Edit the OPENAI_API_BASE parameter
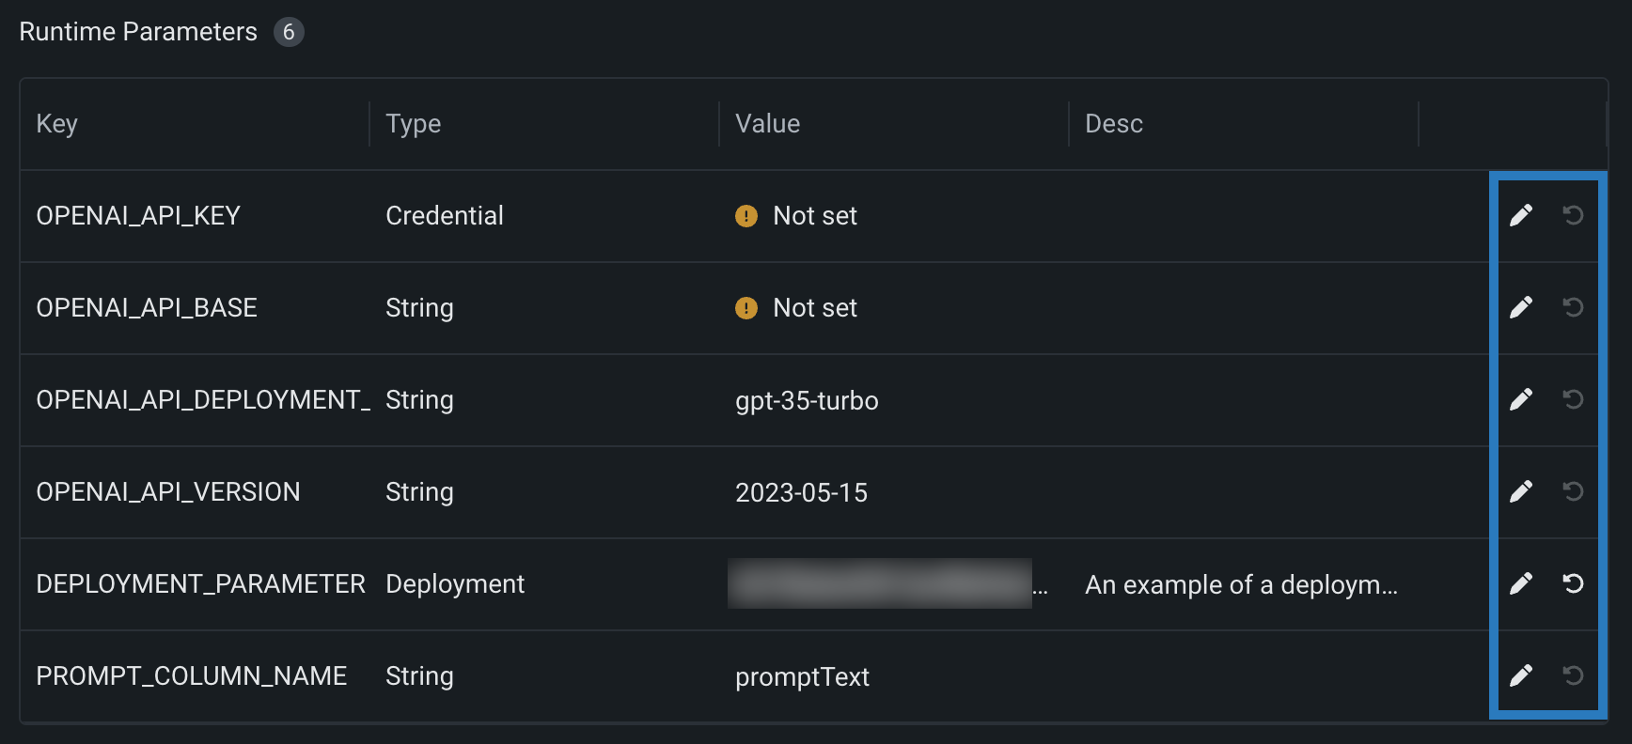The width and height of the screenshot is (1632, 744). click(x=1521, y=308)
